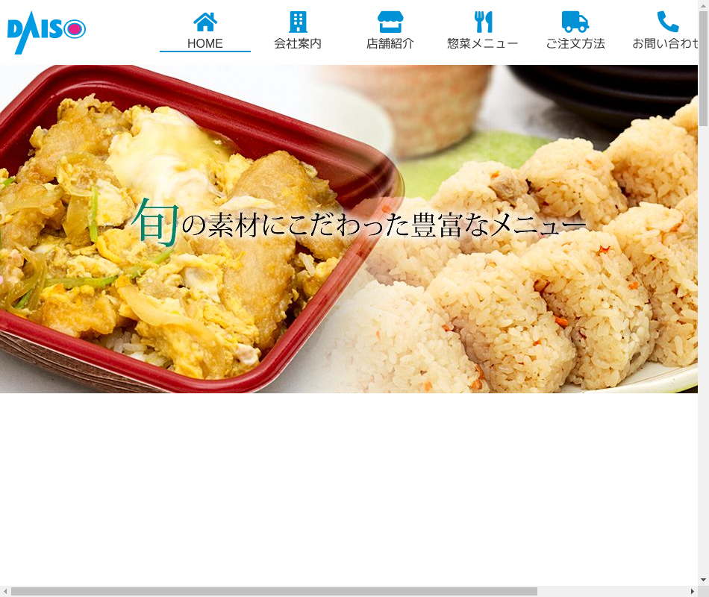Screen dimensions: 709x597
Task: Click the delivery truck icon
Action: [x=575, y=22]
